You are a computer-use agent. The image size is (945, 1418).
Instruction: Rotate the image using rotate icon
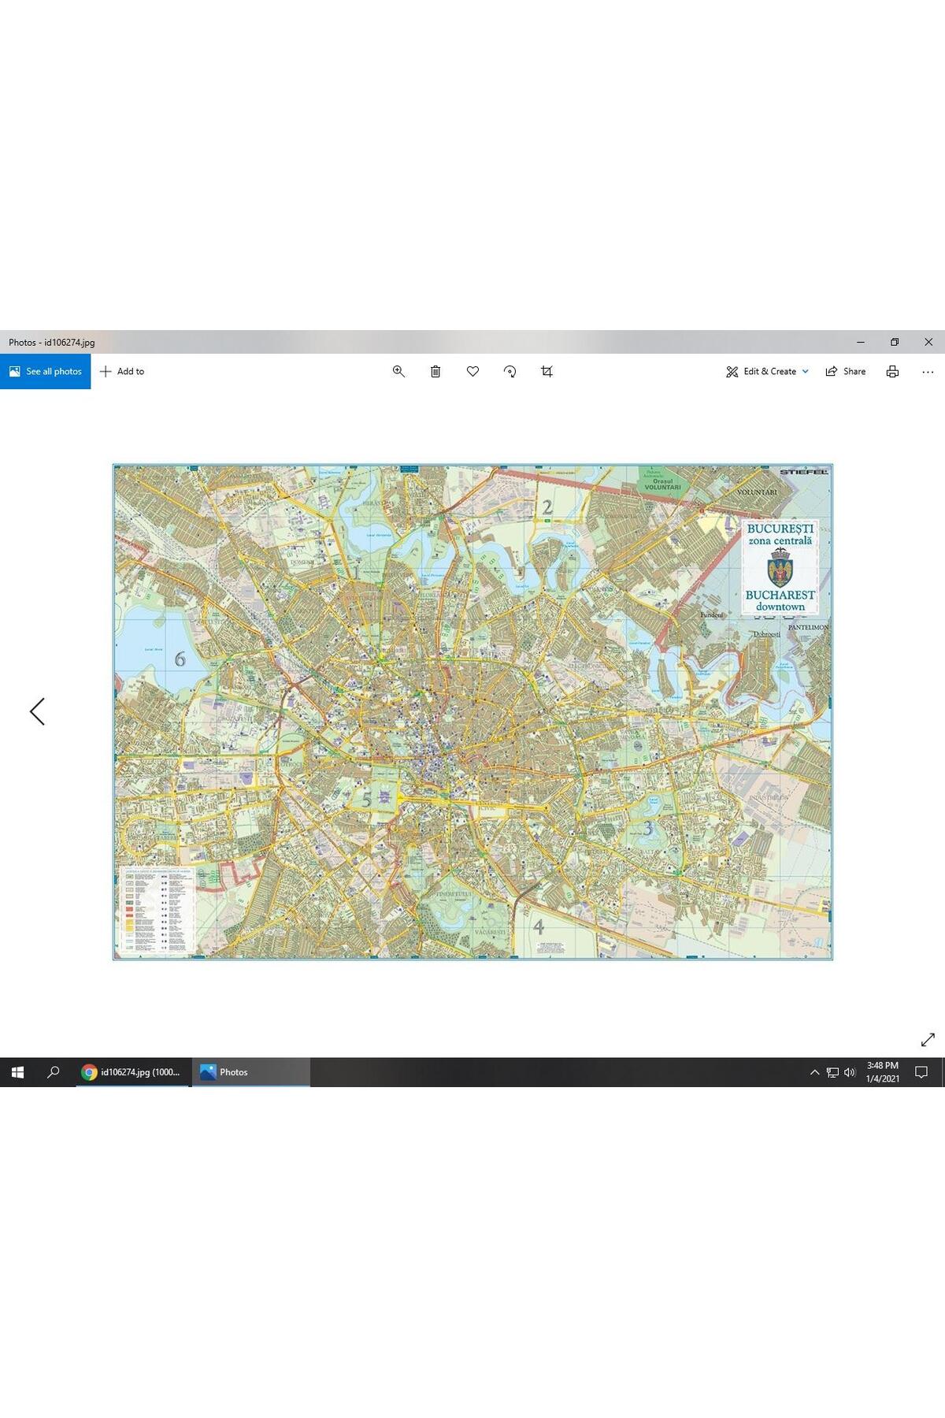point(510,371)
